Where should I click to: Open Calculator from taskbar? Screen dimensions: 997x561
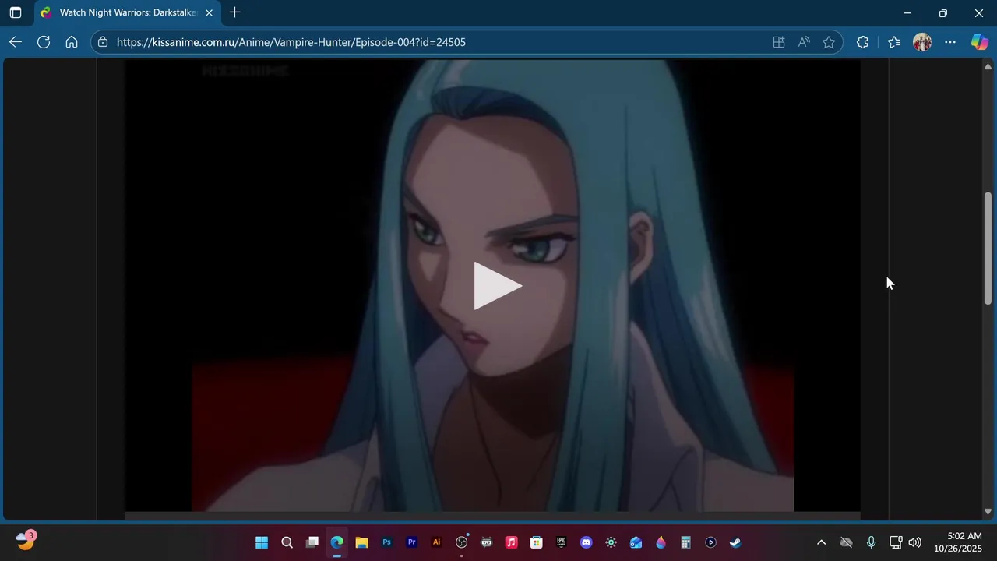click(685, 542)
